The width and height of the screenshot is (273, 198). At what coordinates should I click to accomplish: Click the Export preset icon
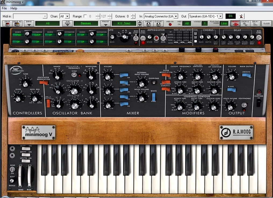(x=159, y=23)
